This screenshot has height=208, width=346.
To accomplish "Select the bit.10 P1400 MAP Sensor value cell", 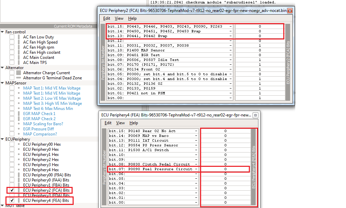I will pyautogui.click(x=259, y=50).
